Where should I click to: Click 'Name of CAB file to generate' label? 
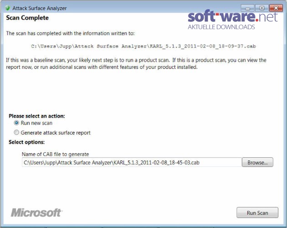[x=55, y=154]
